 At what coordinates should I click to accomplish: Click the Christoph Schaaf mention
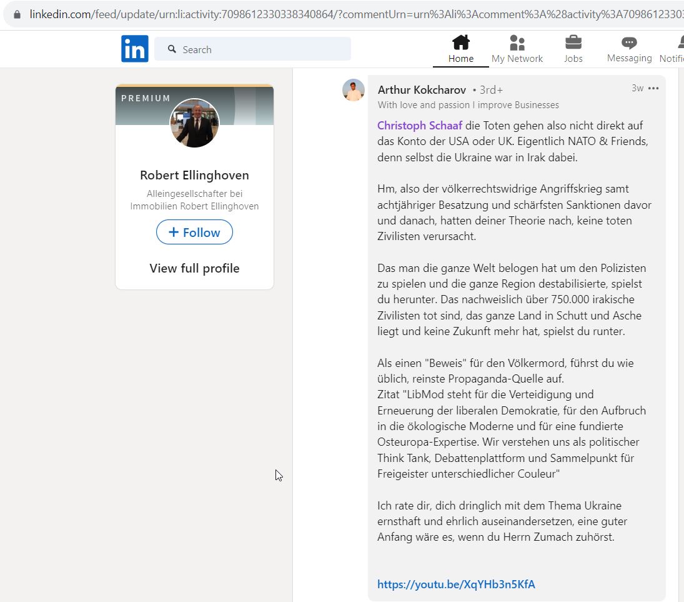click(x=419, y=126)
